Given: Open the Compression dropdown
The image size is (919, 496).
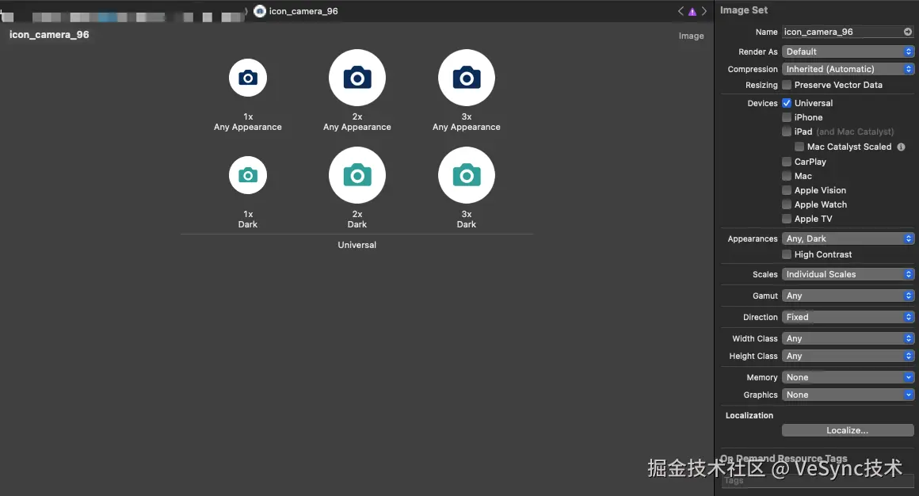Looking at the screenshot, I should click(848, 69).
